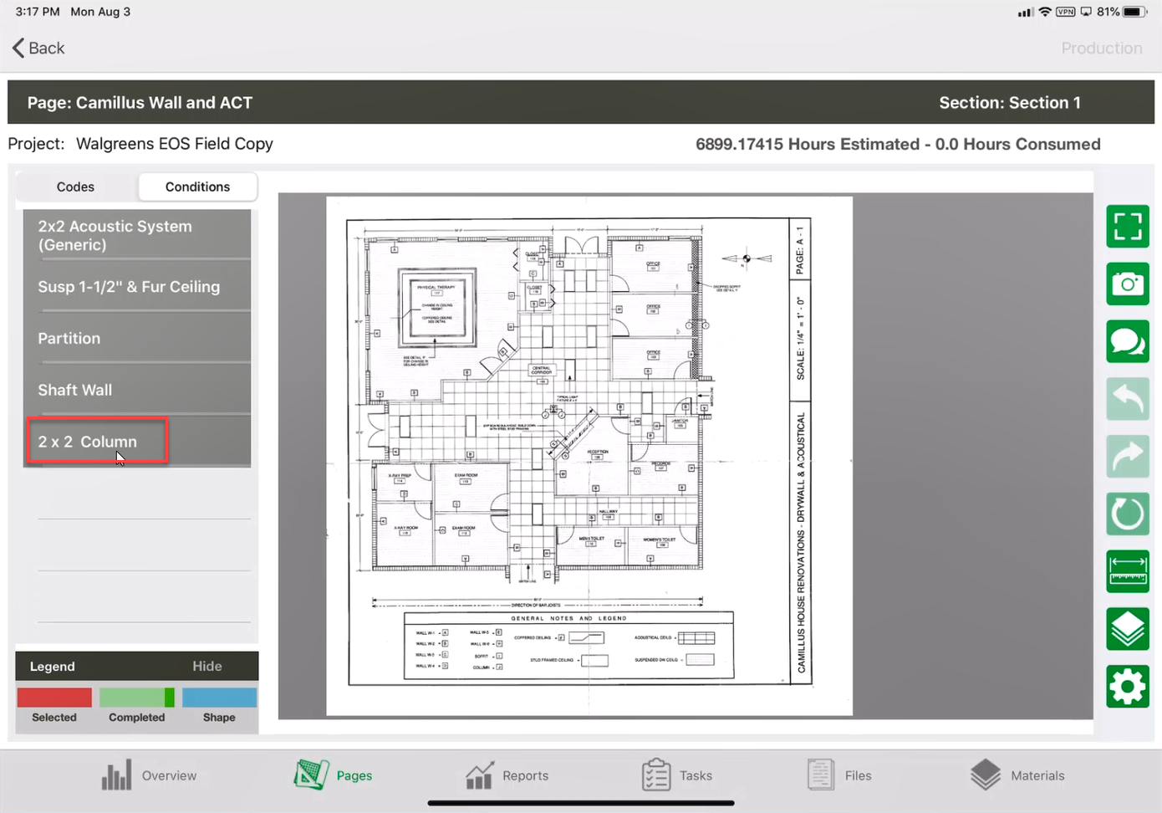Click the undo arrow icon

(x=1127, y=399)
